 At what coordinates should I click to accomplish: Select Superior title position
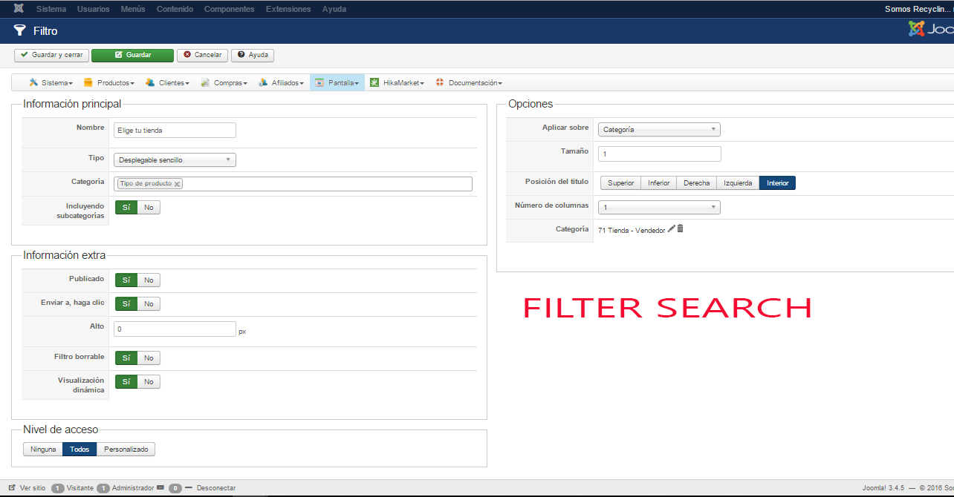(621, 183)
